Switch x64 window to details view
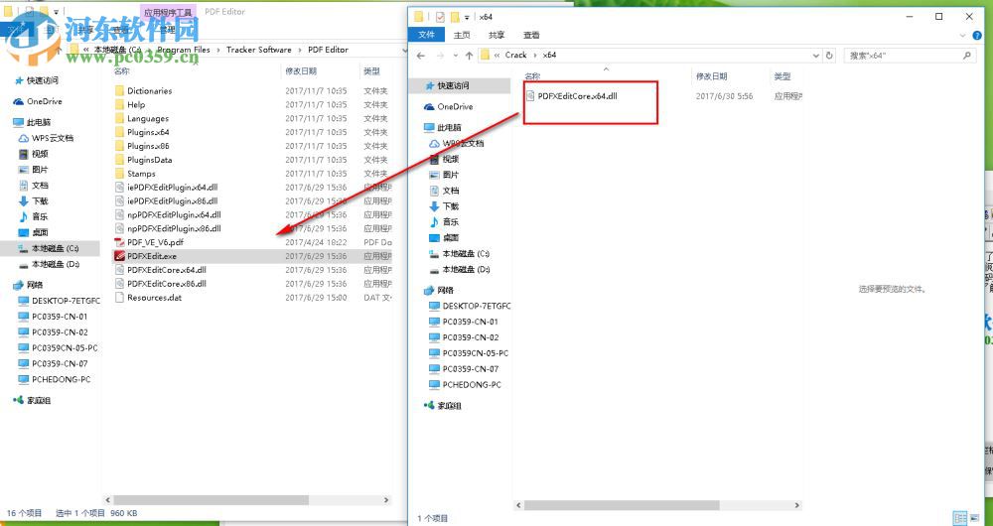993x526 pixels. 960,518
